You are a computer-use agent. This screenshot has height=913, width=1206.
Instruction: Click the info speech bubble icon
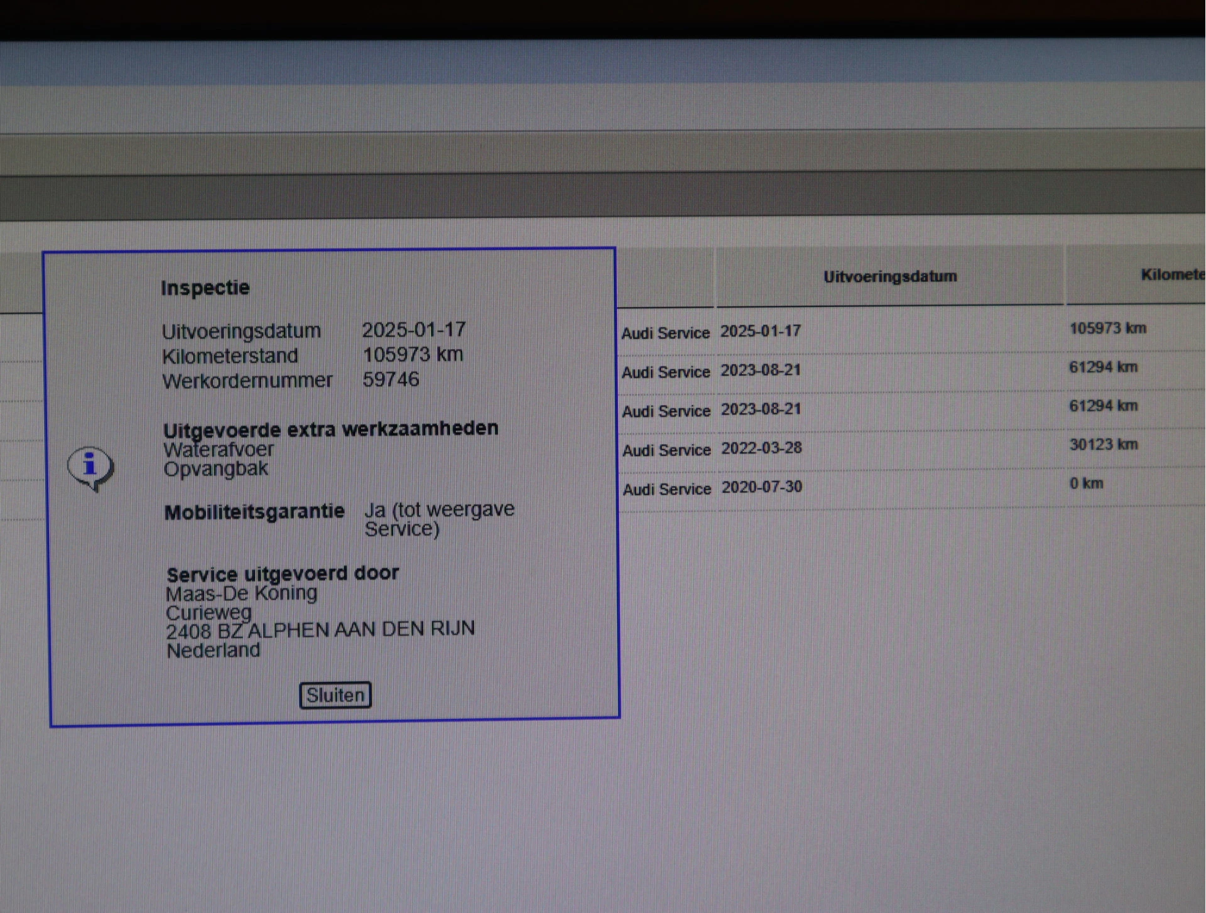click(x=90, y=467)
